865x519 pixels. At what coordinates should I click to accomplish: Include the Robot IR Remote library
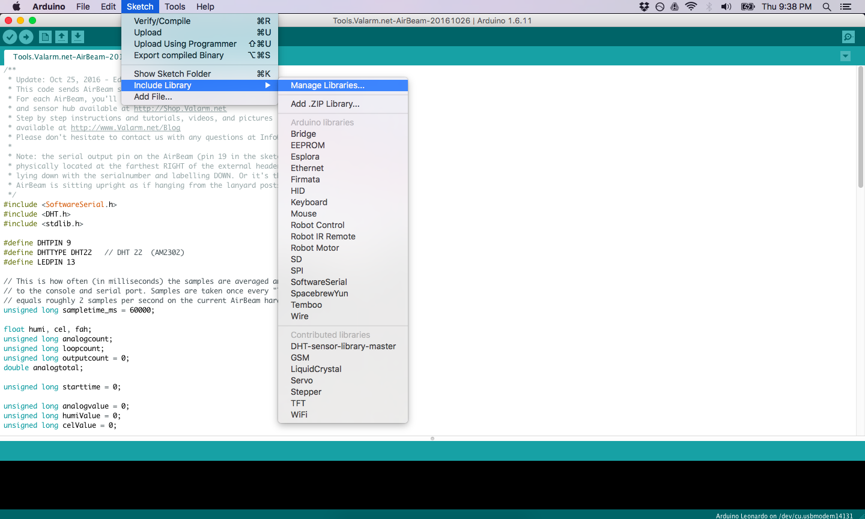(343, 236)
